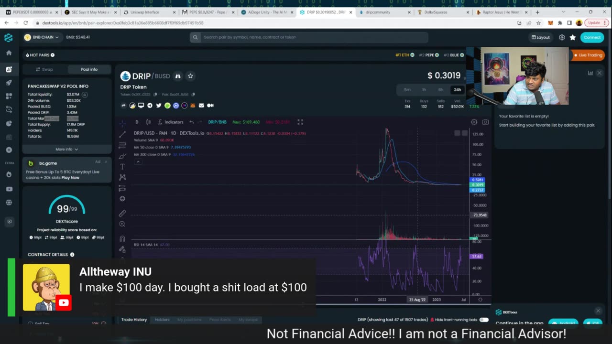Select the ruler measure tool
This screenshot has width=612, height=344.
tap(122, 213)
